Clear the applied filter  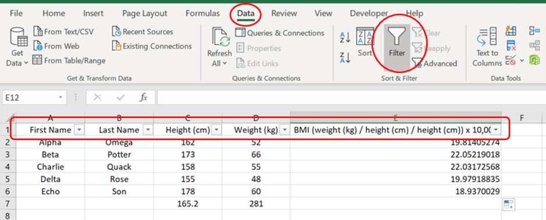pos(426,33)
